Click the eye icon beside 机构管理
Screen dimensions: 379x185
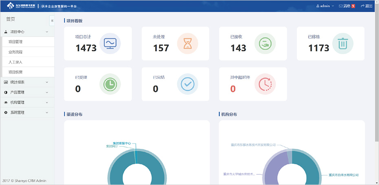click(6, 102)
